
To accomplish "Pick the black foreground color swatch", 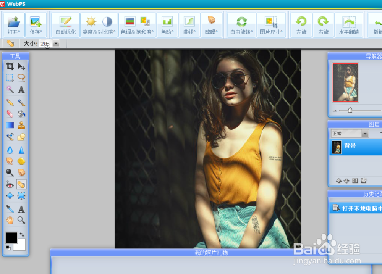I will [x=11, y=237].
